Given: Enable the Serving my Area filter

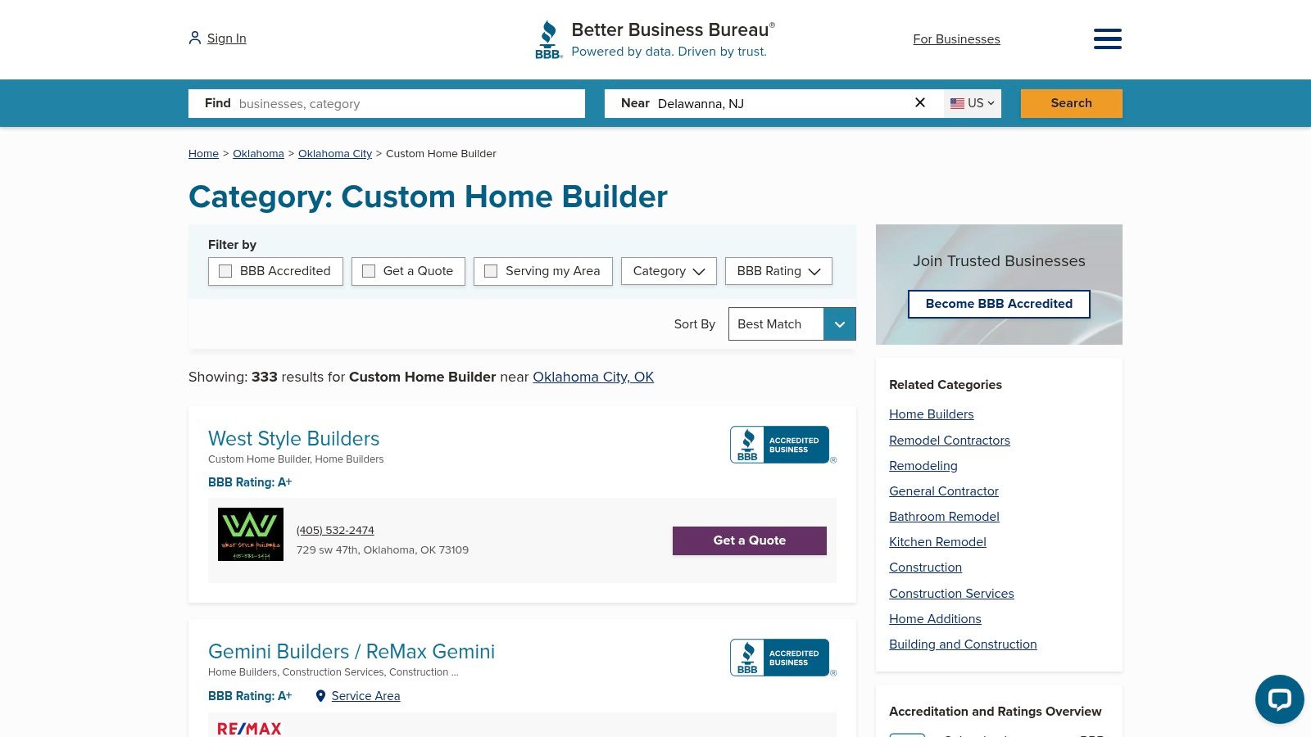Looking at the screenshot, I should point(491,270).
